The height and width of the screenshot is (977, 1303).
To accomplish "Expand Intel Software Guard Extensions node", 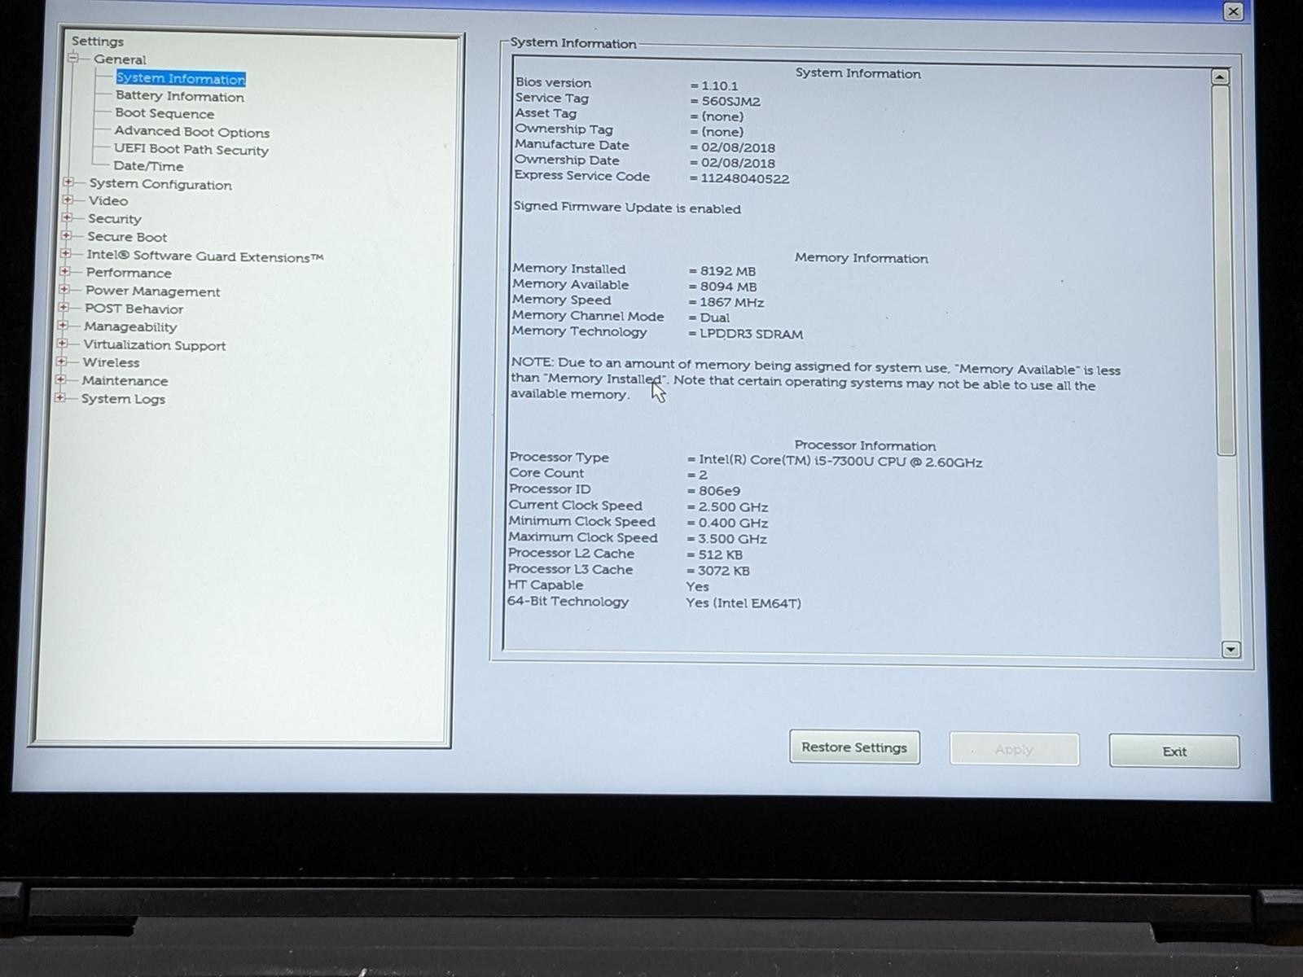I will click(65, 253).
